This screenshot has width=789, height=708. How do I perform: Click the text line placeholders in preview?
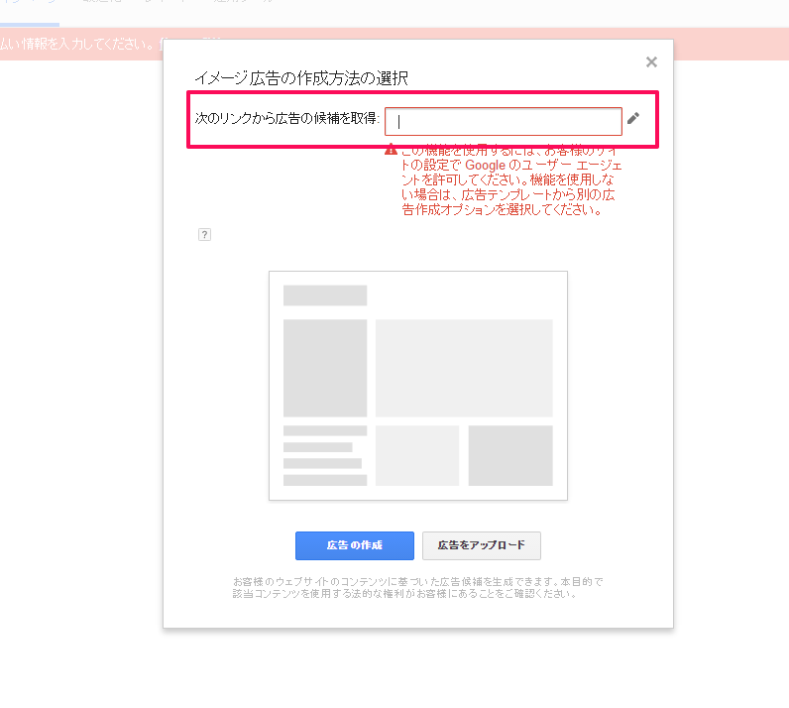point(324,455)
